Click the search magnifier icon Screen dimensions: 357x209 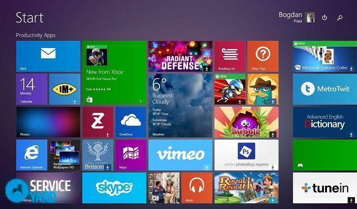click(x=340, y=18)
